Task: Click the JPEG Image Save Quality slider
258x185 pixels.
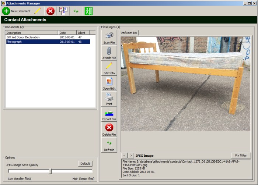Action: pos(50,171)
